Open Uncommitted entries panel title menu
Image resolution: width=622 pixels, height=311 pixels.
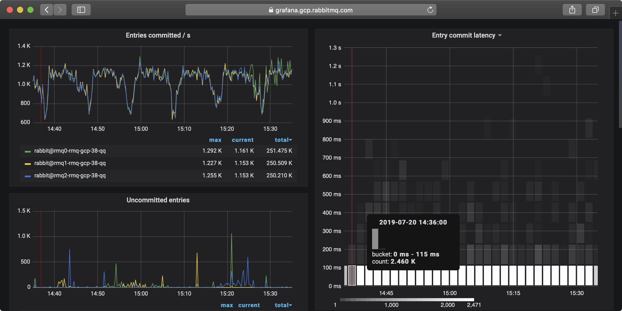158,200
